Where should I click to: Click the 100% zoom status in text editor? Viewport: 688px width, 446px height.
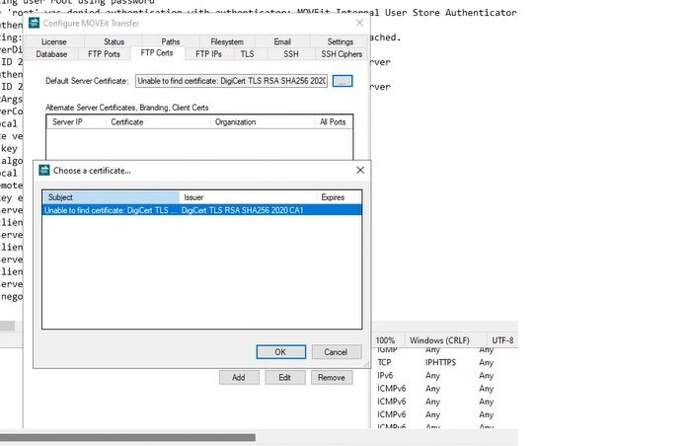[385, 340]
